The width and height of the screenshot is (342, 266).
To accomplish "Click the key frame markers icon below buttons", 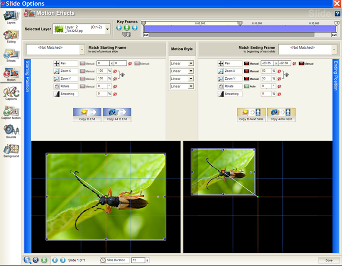I will click(x=127, y=34).
